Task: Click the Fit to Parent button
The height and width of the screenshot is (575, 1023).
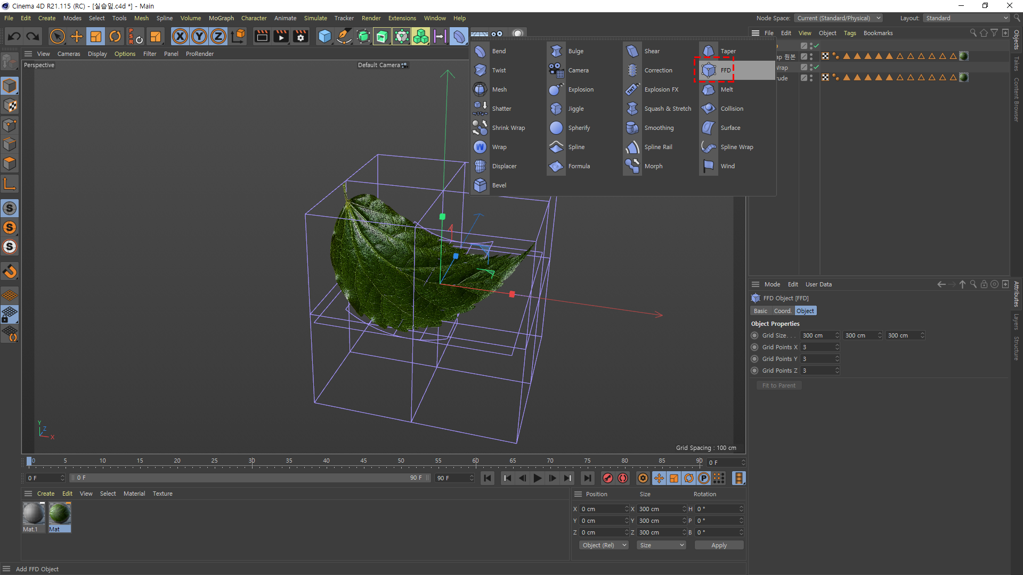Action: pyautogui.click(x=778, y=385)
